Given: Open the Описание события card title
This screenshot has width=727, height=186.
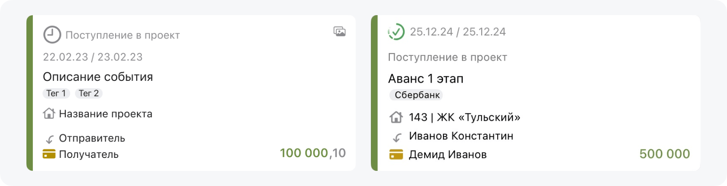Looking at the screenshot, I should pos(98,77).
